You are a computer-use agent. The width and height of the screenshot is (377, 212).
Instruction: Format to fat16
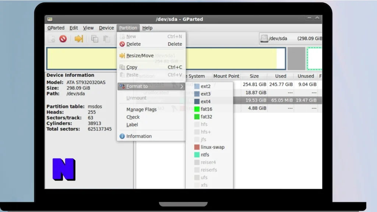(x=209, y=109)
